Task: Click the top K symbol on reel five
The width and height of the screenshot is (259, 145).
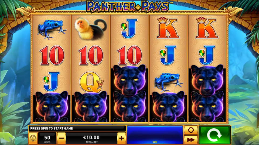Action: click(x=207, y=28)
